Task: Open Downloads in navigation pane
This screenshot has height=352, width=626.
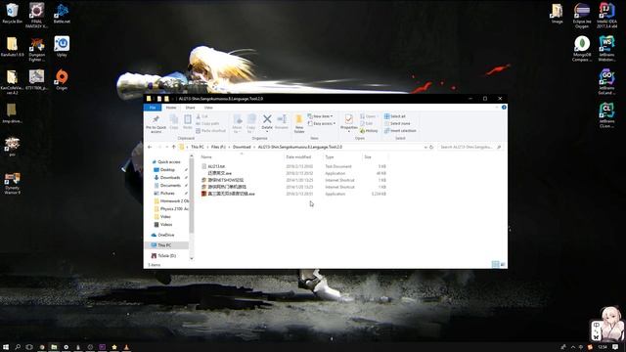Action: click(x=170, y=178)
